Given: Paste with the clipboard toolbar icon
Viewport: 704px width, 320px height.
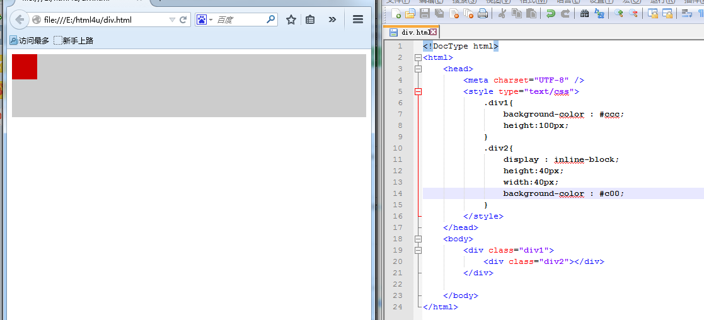Looking at the screenshot, I should click(x=531, y=13).
